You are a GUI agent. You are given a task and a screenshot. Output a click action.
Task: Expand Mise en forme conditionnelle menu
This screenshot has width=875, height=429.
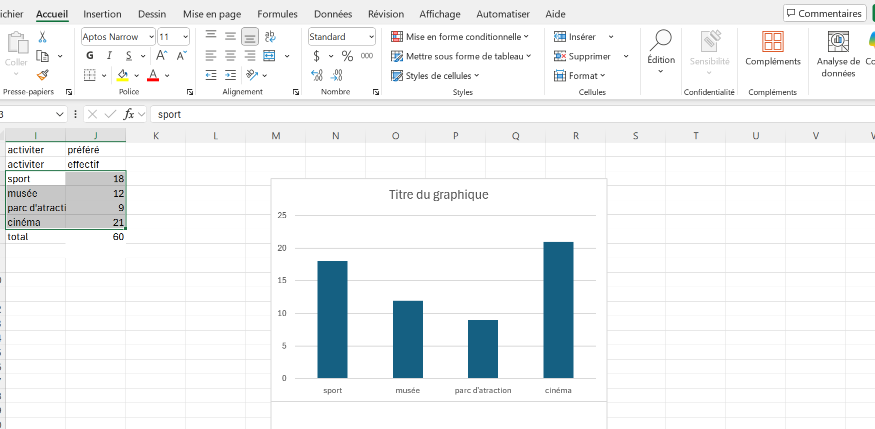460,37
